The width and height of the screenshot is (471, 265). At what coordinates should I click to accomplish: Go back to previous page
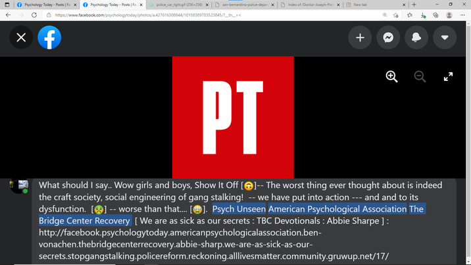(x=8, y=15)
